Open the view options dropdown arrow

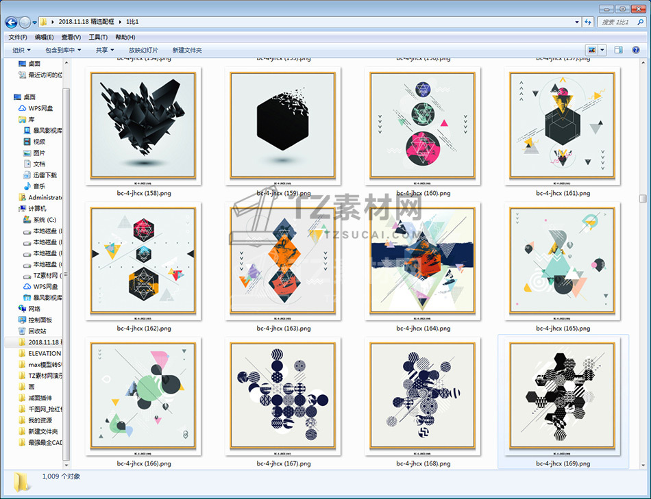coord(602,50)
